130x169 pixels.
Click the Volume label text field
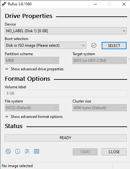[66, 93]
